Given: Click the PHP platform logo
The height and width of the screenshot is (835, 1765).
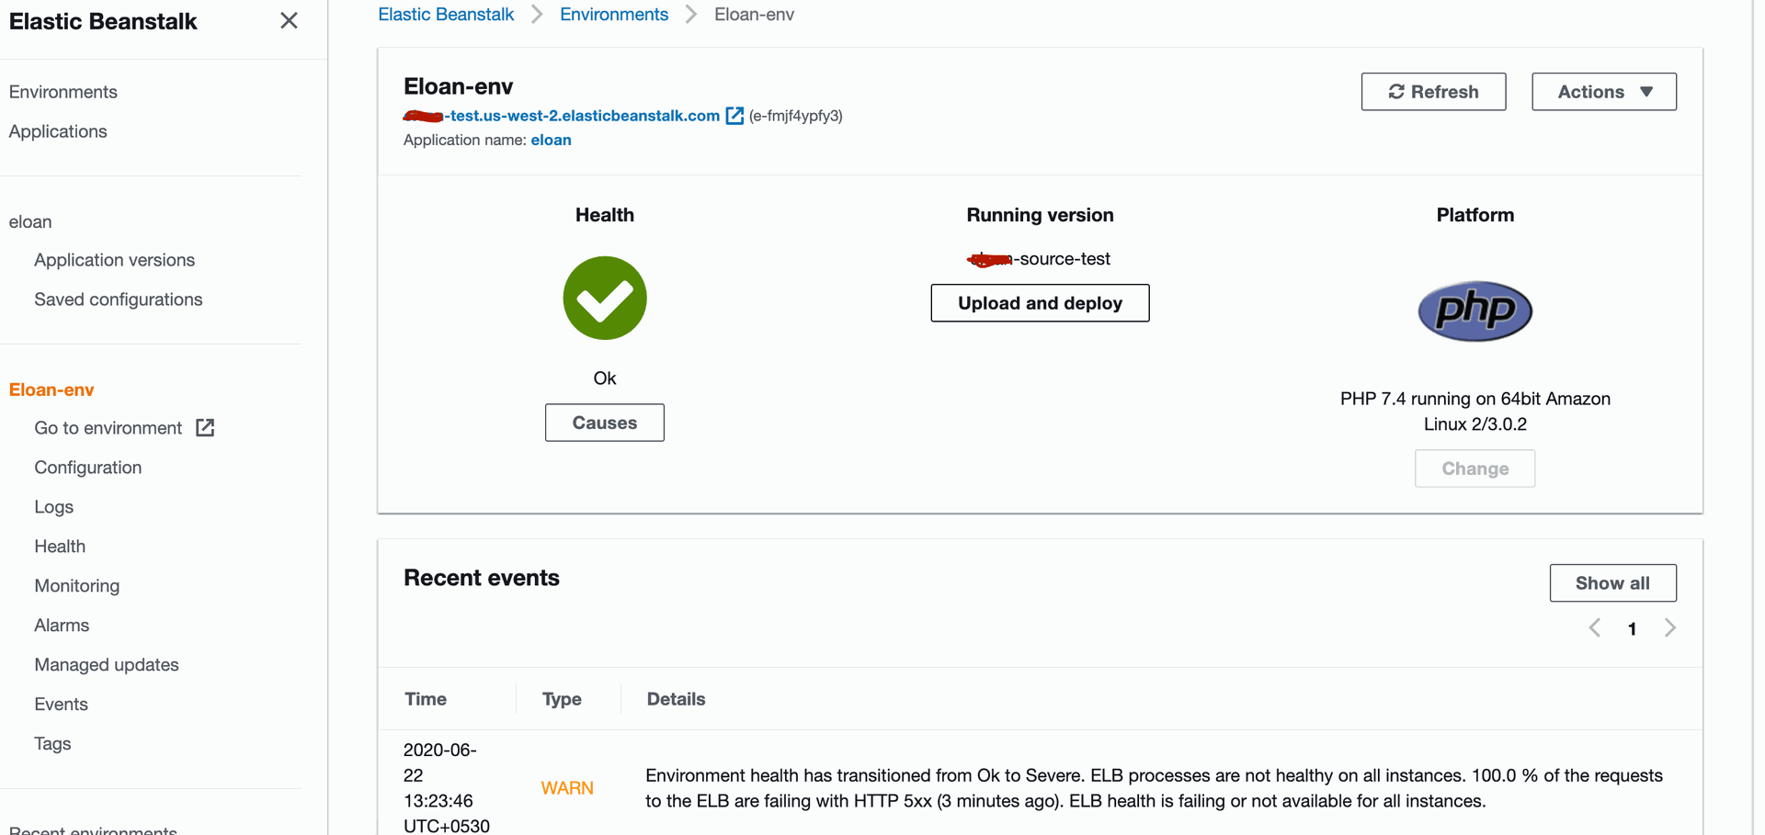Looking at the screenshot, I should tap(1475, 311).
